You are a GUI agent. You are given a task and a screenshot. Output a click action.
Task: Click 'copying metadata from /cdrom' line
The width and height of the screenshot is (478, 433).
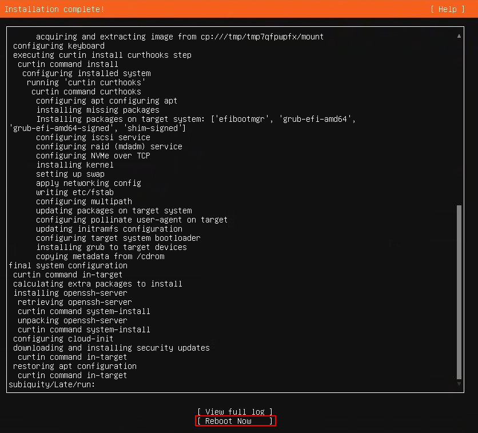[100, 256]
